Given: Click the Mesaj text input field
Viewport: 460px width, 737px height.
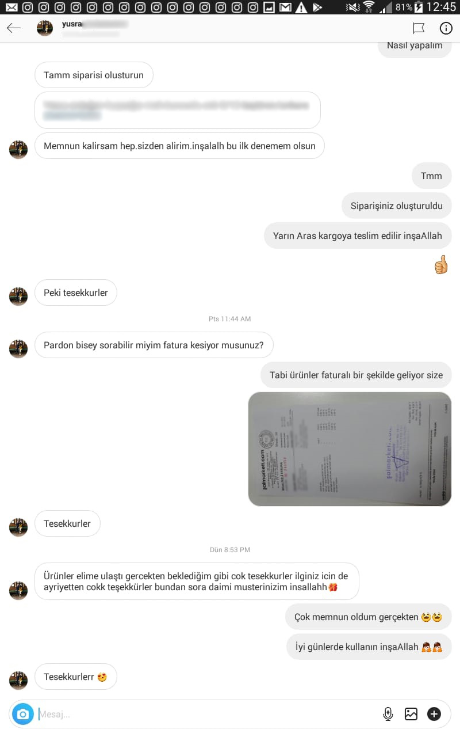Looking at the screenshot, I should (x=207, y=715).
